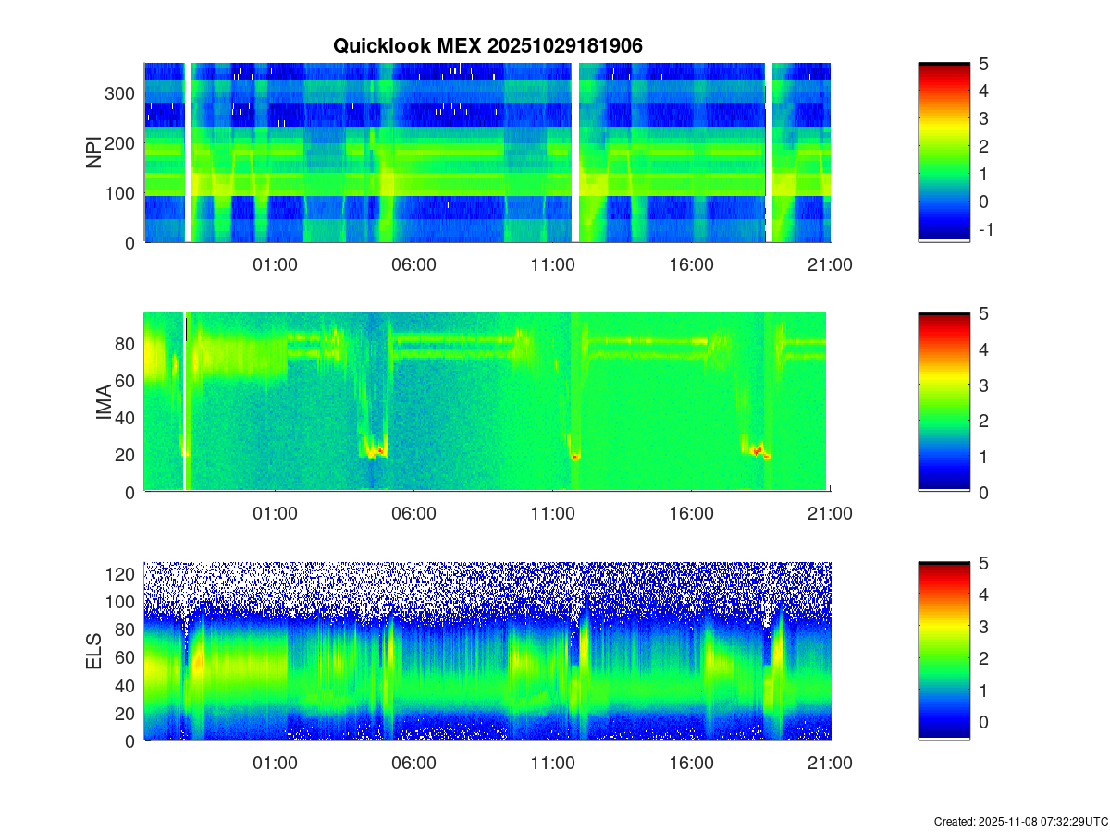1110x832 pixels.
Task: Select the IMA panel colorbar
Action: pos(943,402)
